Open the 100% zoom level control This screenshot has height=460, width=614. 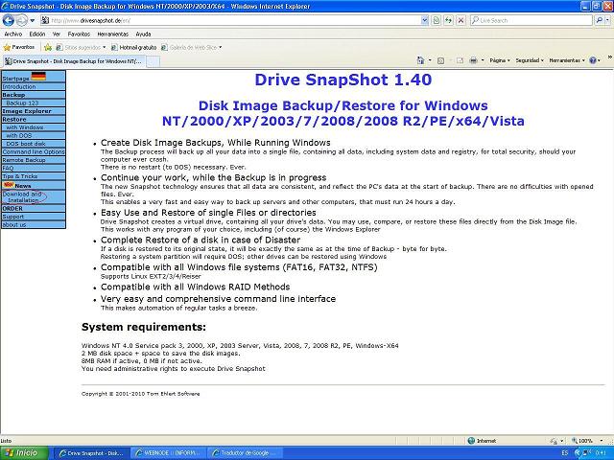coord(587,441)
